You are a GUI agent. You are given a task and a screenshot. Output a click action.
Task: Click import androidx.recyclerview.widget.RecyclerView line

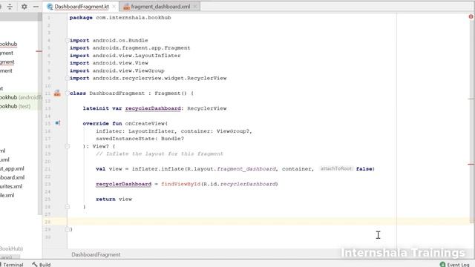coord(148,78)
